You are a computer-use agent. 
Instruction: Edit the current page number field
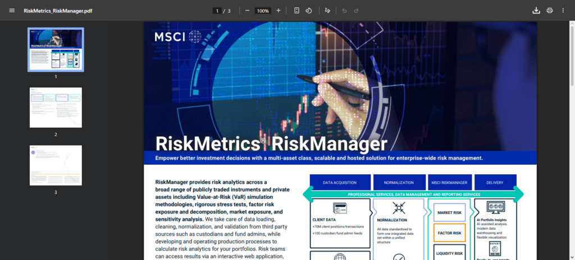pyautogui.click(x=217, y=11)
